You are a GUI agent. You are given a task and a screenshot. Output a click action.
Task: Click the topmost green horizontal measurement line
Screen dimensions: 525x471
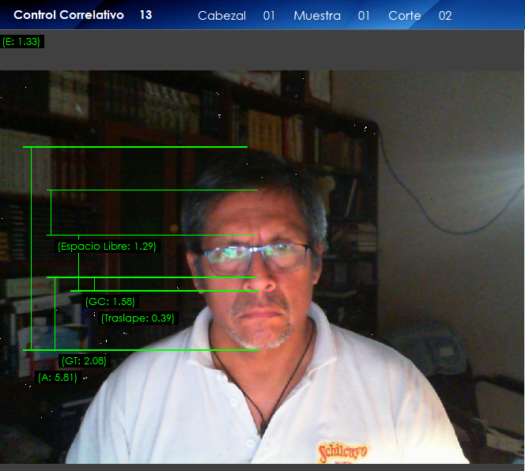(134, 147)
